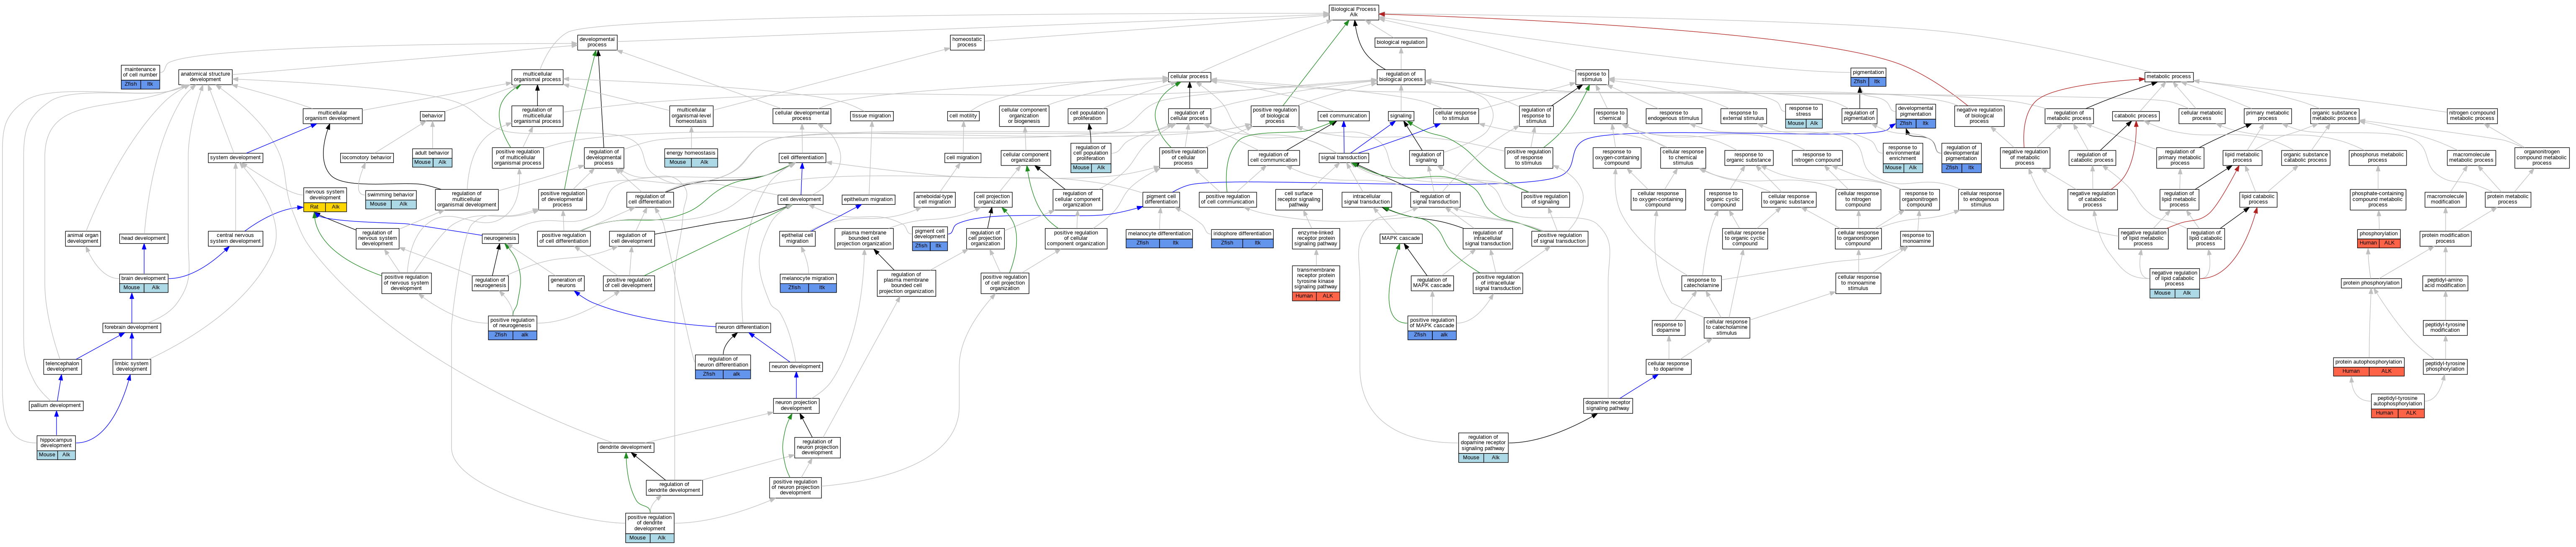This screenshot has height=547, width=2576.
Task: Click the 'metabolic process' top-level node
Action: point(2168,77)
